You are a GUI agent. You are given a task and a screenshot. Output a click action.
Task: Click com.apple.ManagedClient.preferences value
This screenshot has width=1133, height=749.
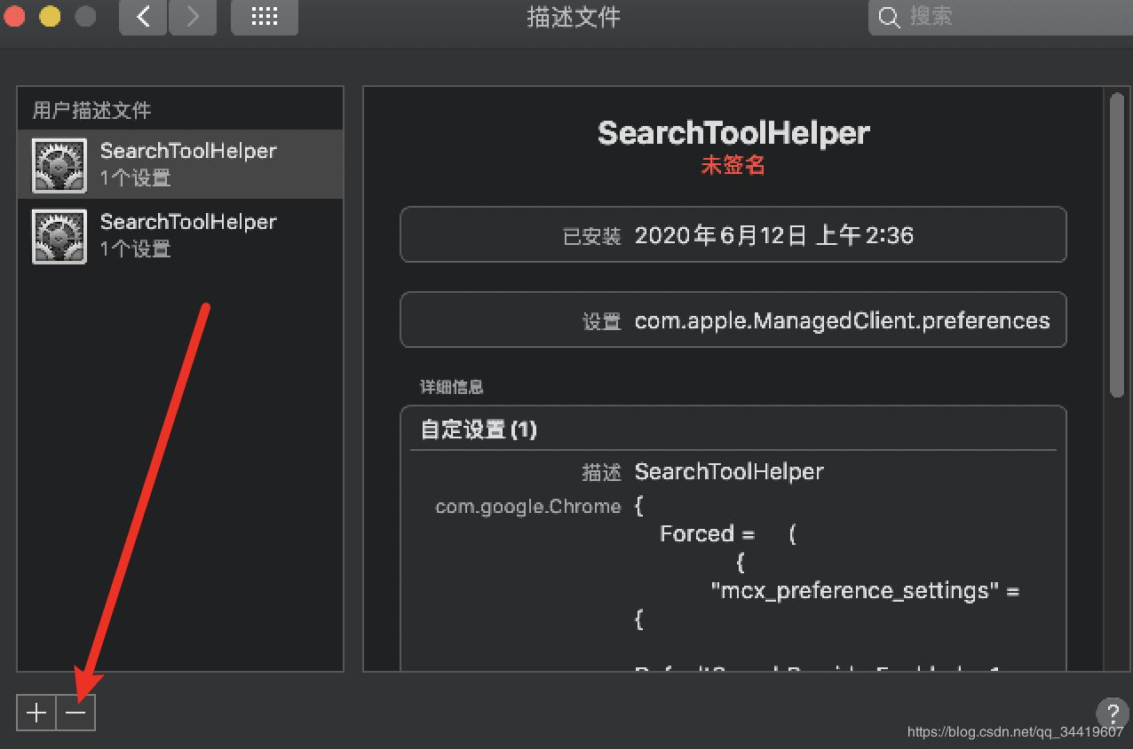tap(842, 321)
